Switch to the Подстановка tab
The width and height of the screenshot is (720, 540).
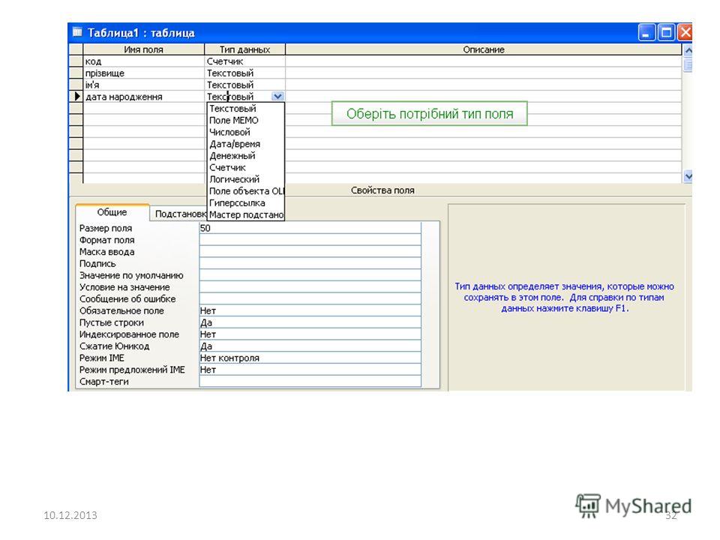pos(179,214)
